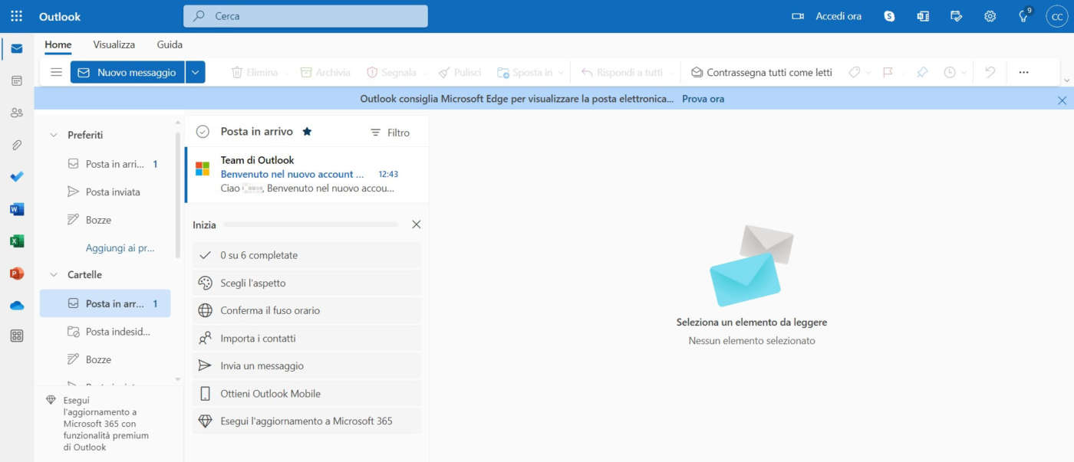
Task: Launch Excel from the app sidebar
Action: [x=17, y=241]
